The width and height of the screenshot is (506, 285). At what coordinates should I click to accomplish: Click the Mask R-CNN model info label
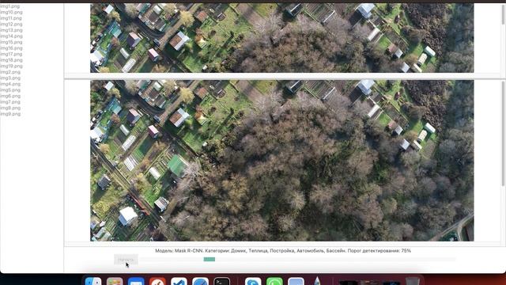click(x=283, y=251)
